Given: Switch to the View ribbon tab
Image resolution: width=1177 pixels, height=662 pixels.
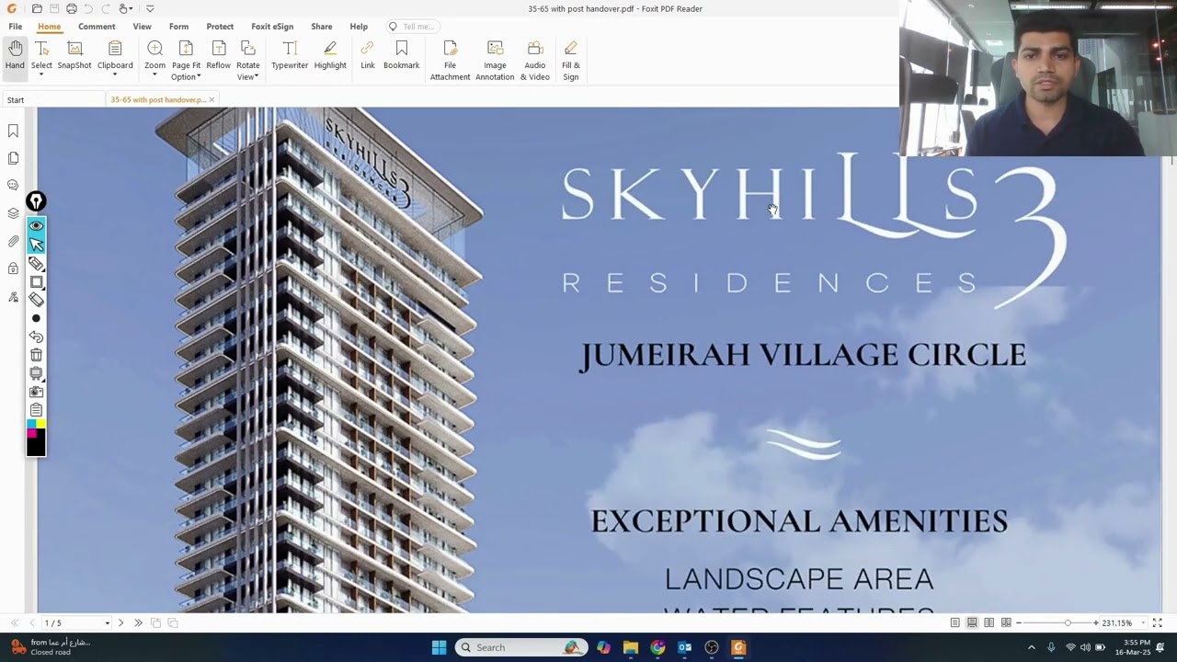Looking at the screenshot, I should [x=142, y=27].
